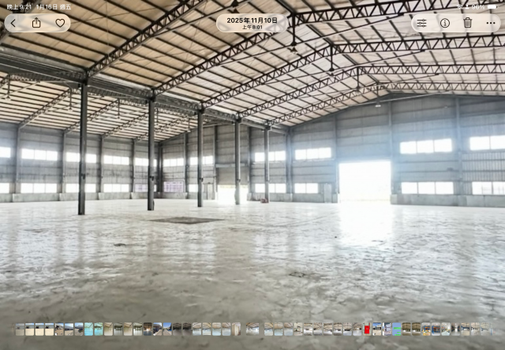
Task: Select the last thumbnail at filmstrip end
Action: coord(485,329)
